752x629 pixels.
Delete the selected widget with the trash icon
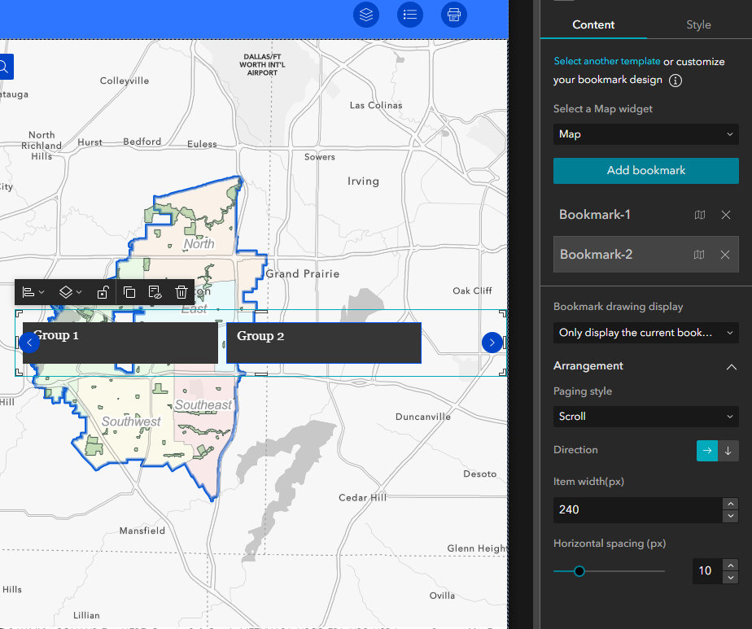point(181,292)
